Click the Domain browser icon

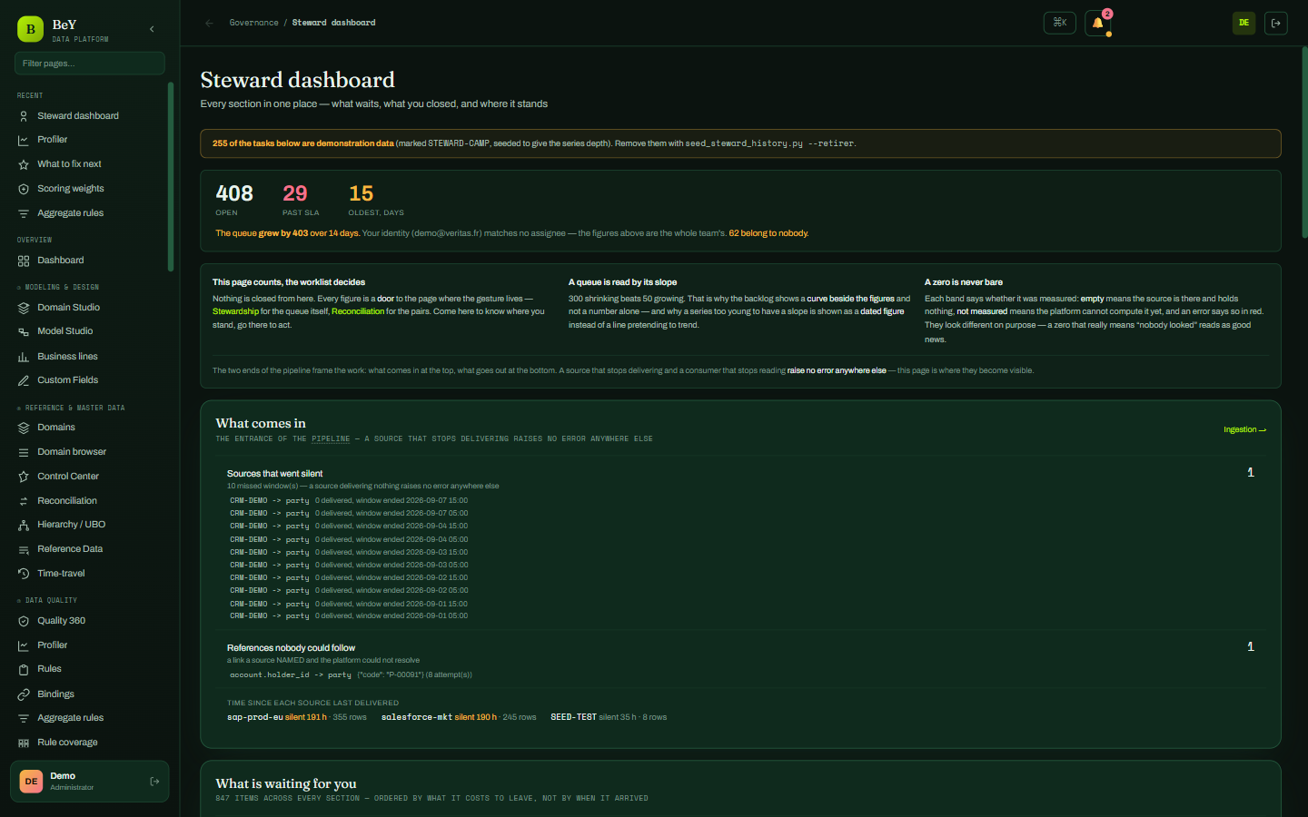point(24,452)
